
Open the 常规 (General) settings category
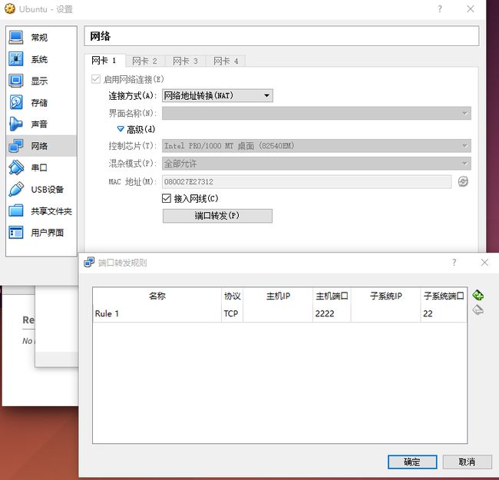point(41,38)
